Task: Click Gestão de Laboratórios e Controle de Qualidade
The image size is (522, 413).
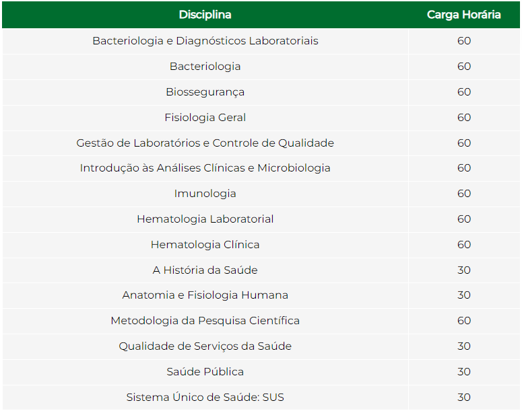Action: click(x=205, y=143)
